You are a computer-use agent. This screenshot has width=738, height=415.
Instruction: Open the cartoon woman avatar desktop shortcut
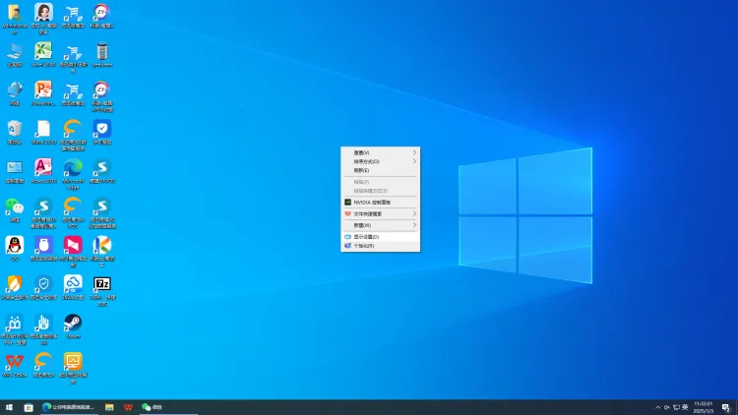click(x=43, y=19)
